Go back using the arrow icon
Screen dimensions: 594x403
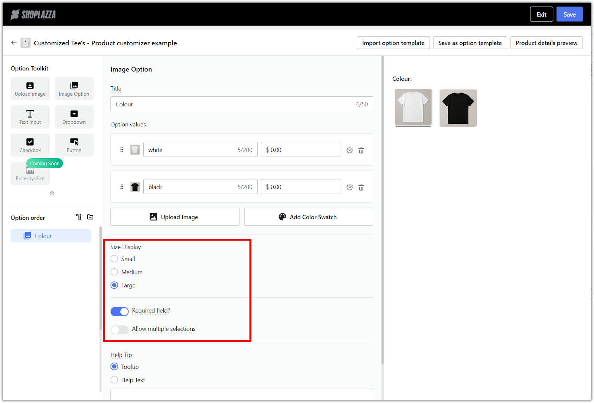(14, 43)
